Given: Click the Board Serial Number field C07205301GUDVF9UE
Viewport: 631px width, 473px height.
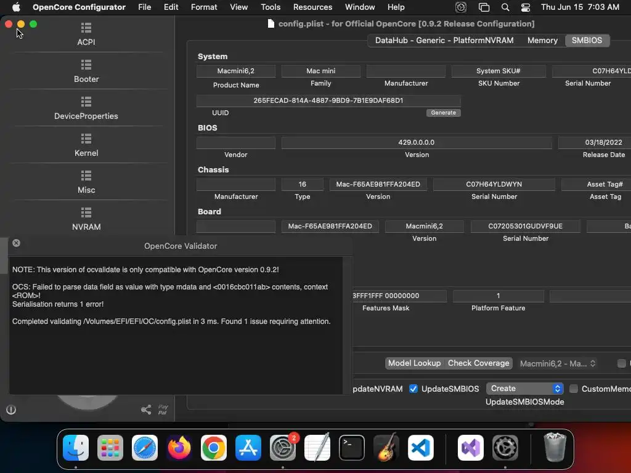Looking at the screenshot, I should [525, 226].
